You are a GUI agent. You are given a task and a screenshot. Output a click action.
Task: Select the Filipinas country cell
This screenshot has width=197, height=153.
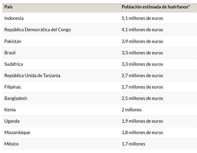tap(13, 87)
